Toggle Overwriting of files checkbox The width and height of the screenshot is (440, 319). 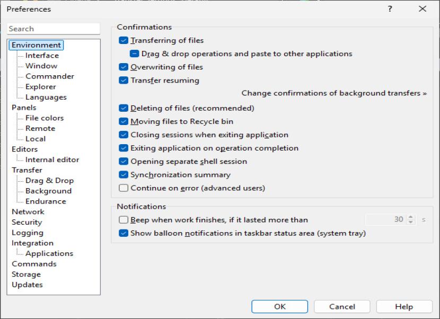124,67
